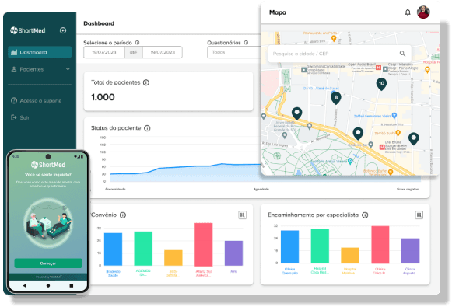Click info icon beside Total de pacientes
452x307 pixels.
point(146,82)
